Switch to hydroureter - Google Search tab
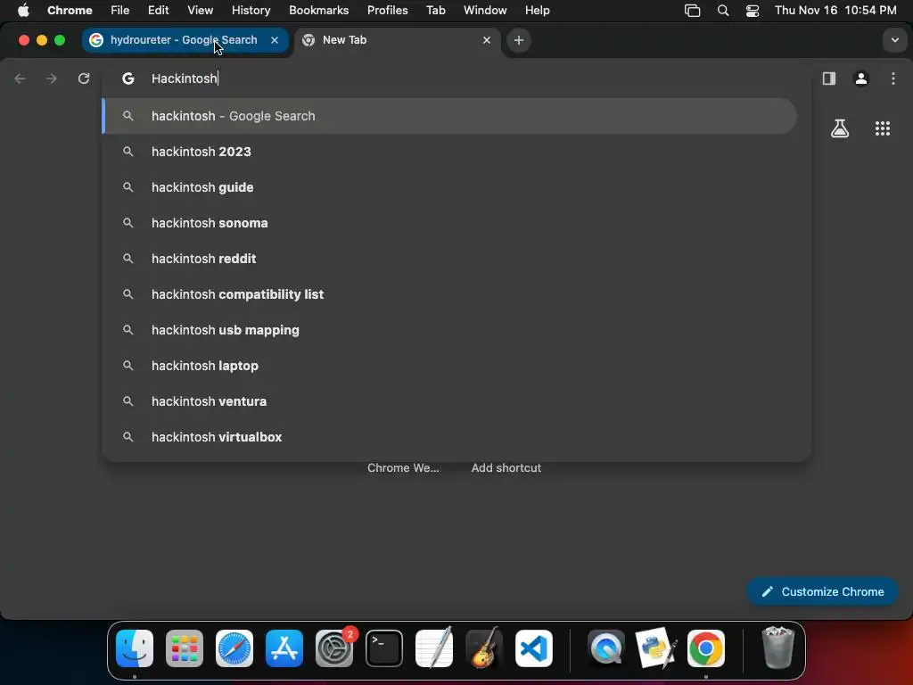The image size is (913, 685). coord(185,40)
